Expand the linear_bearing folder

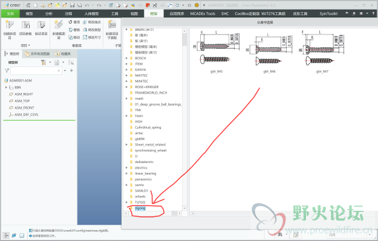pyautogui.click(x=126, y=173)
